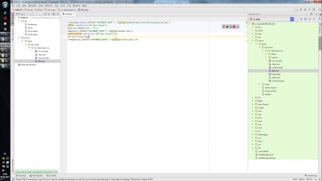Open Remote Host help question mark
Viewport: 322px width, 181px height.
click(314, 19)
